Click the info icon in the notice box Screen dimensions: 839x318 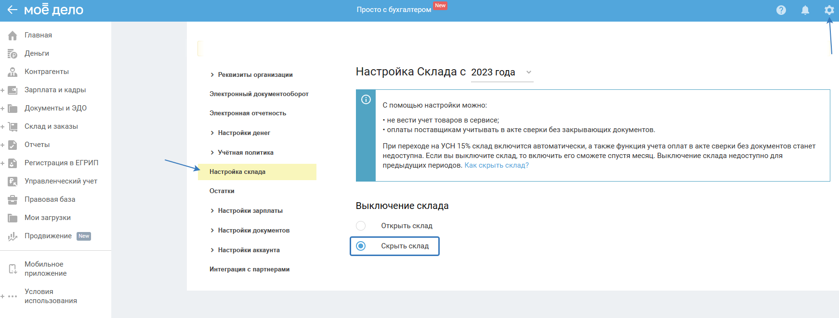(x=366, y=99)
